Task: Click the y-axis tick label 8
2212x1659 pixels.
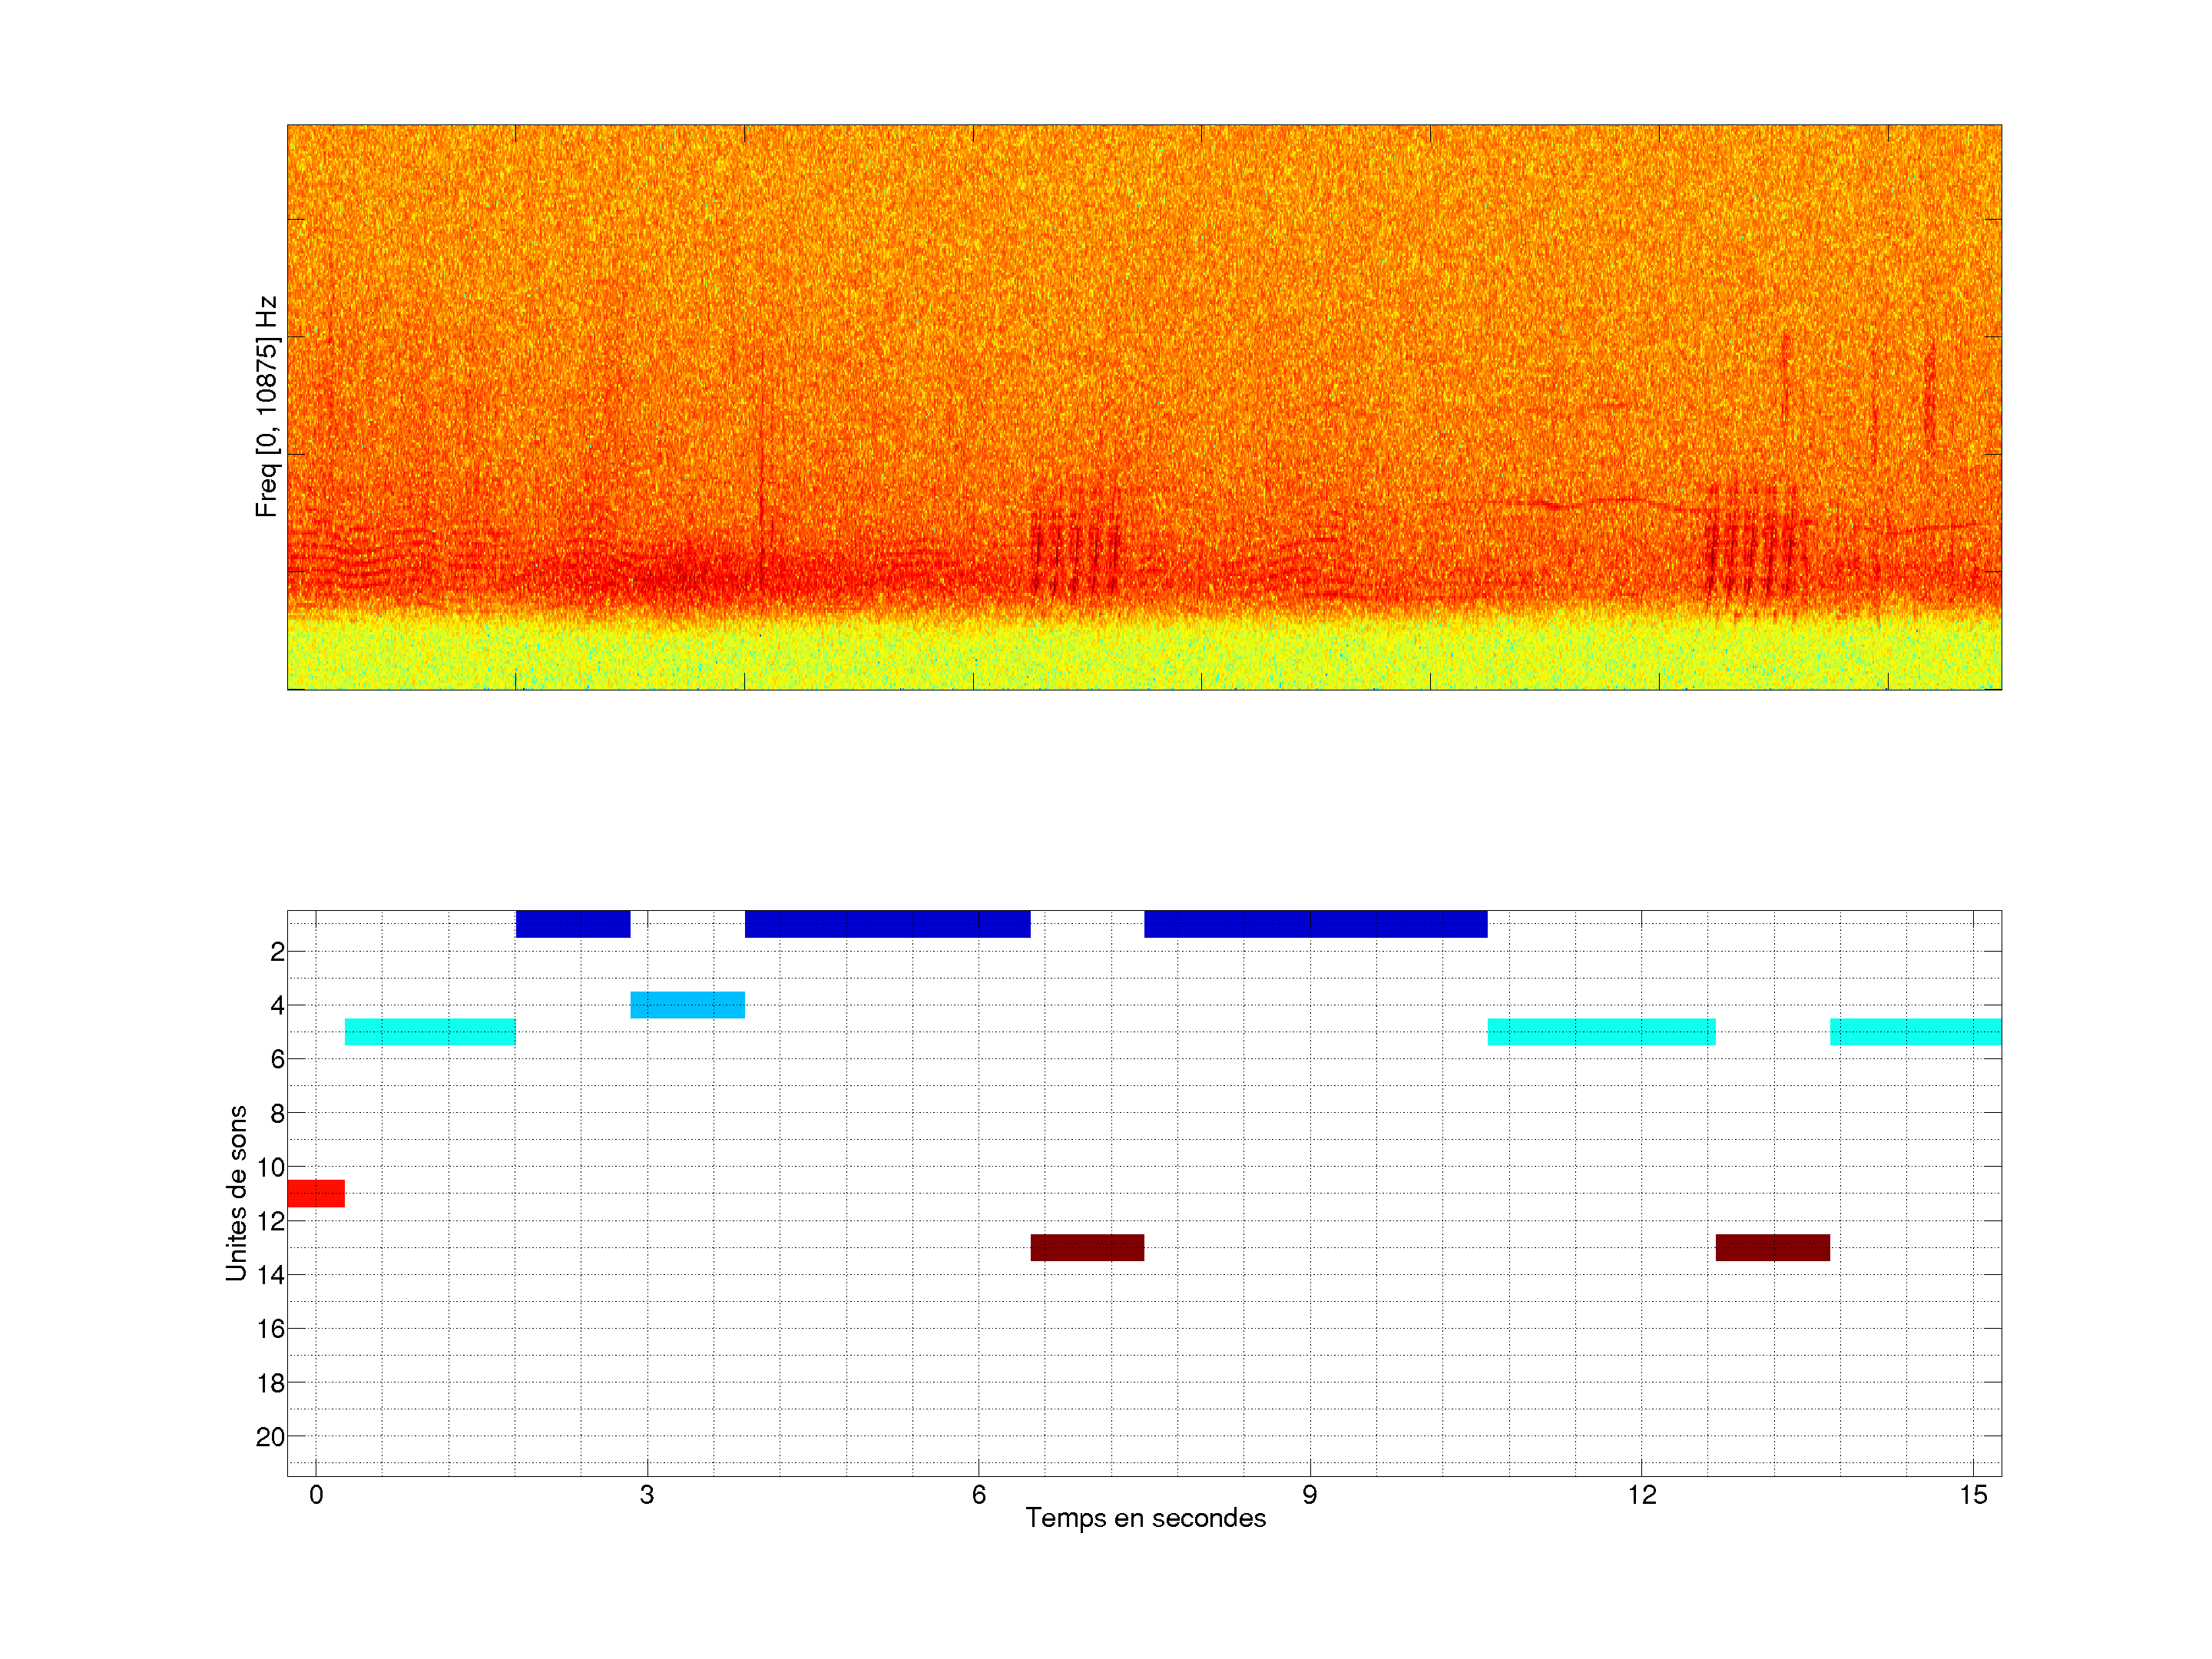Action: (x=277, y=1113)
